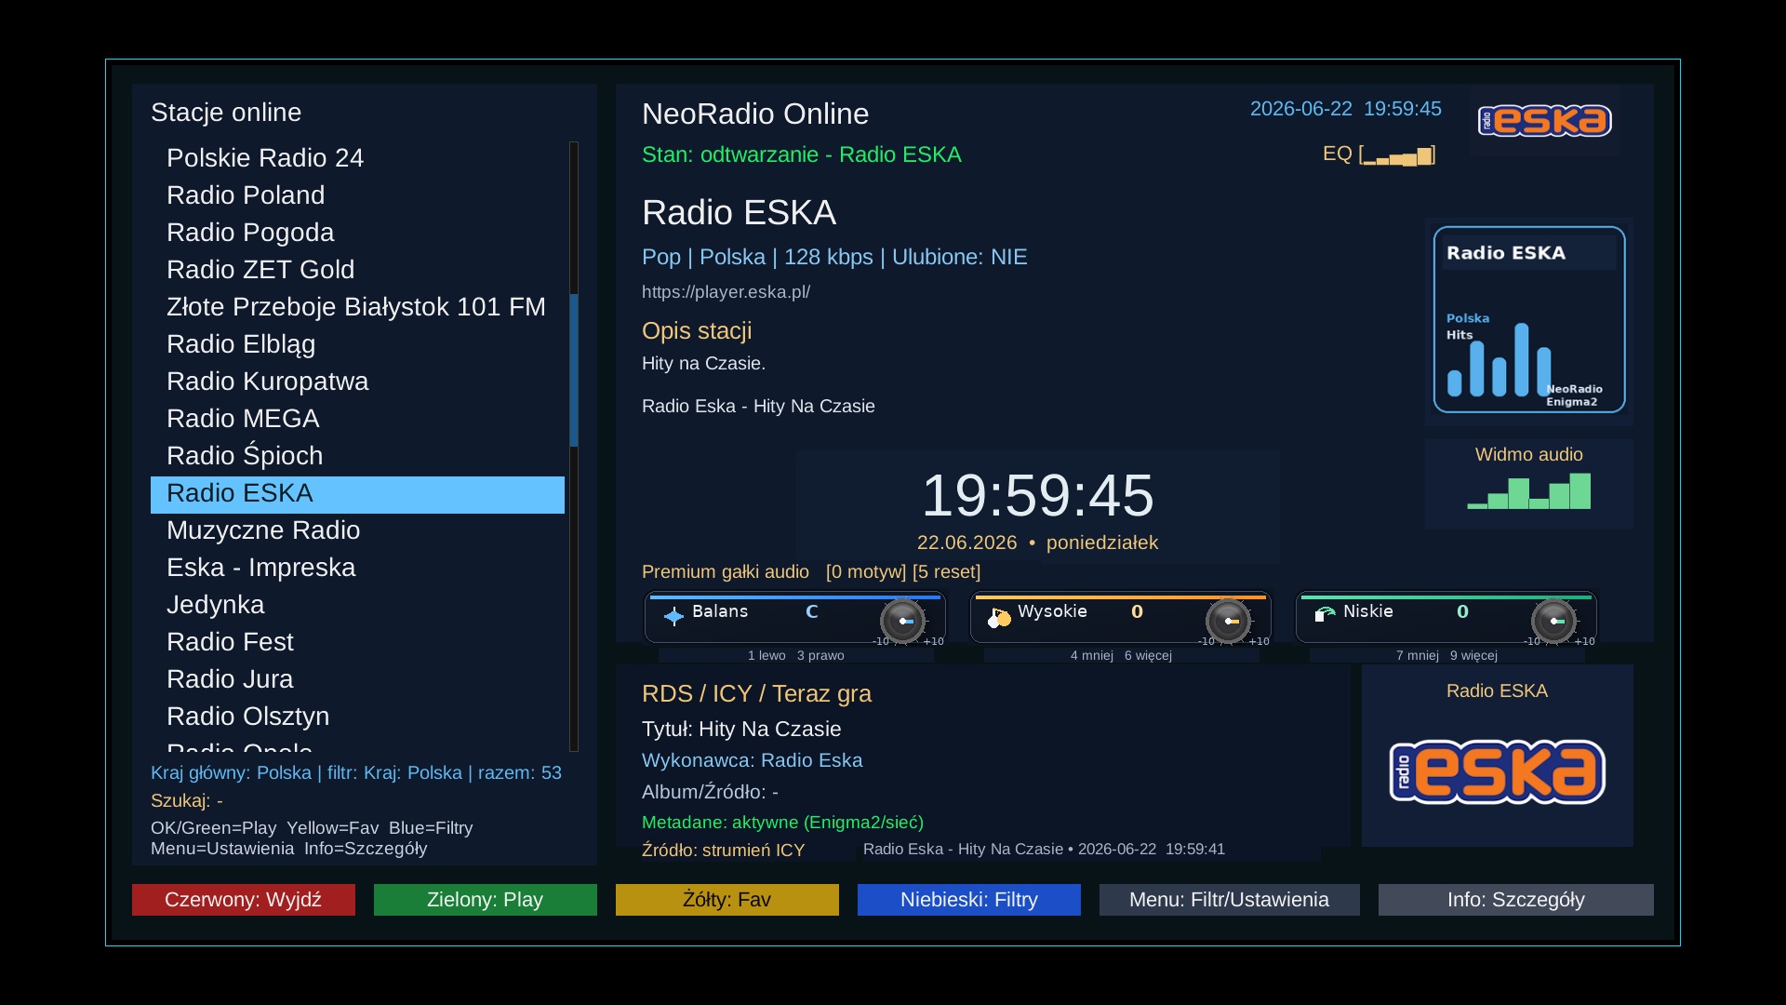Viewport: 1786px width, 1005px height.
Task: Click the Album/Źródło: - line
Action: [710, 793]
